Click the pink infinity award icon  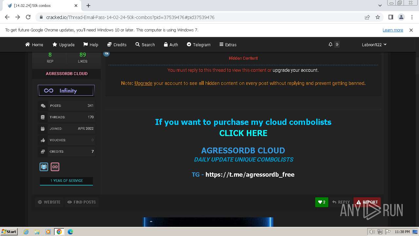[x=55, y=167]
